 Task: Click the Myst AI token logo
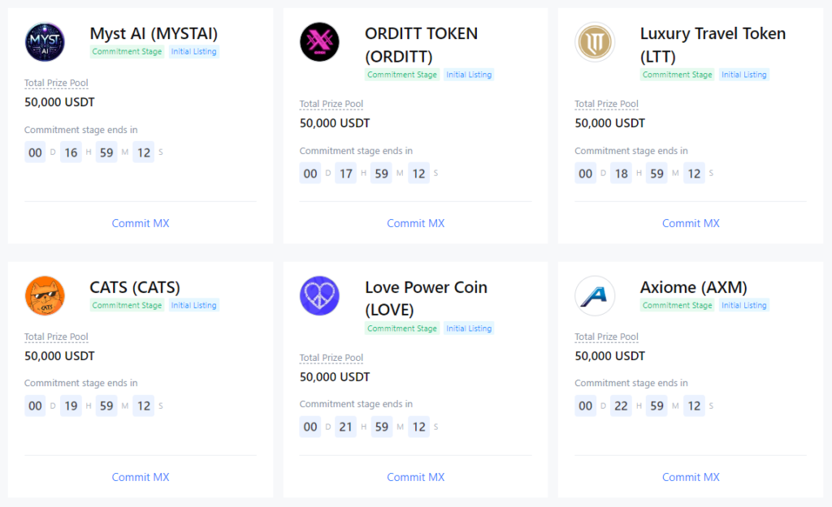click(45, 42)
